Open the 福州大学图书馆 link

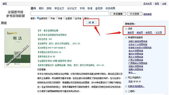click(x=136, y=54)
